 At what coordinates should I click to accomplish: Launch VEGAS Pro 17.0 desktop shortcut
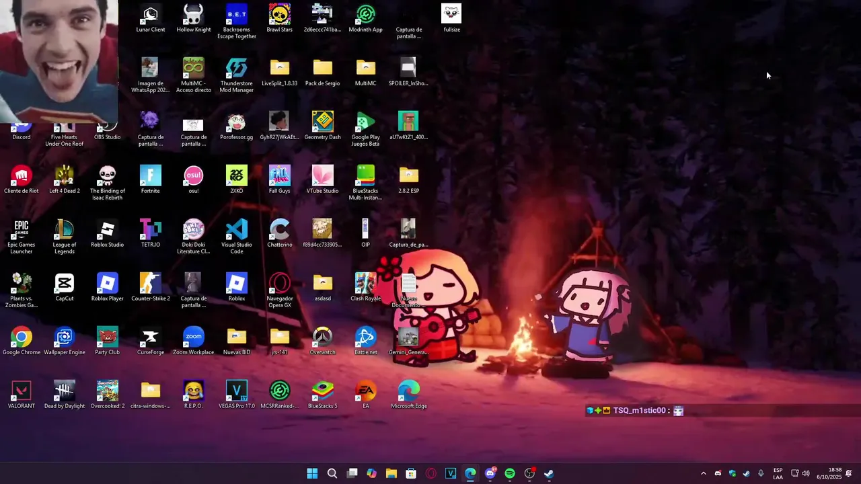[x=237, y=395]
